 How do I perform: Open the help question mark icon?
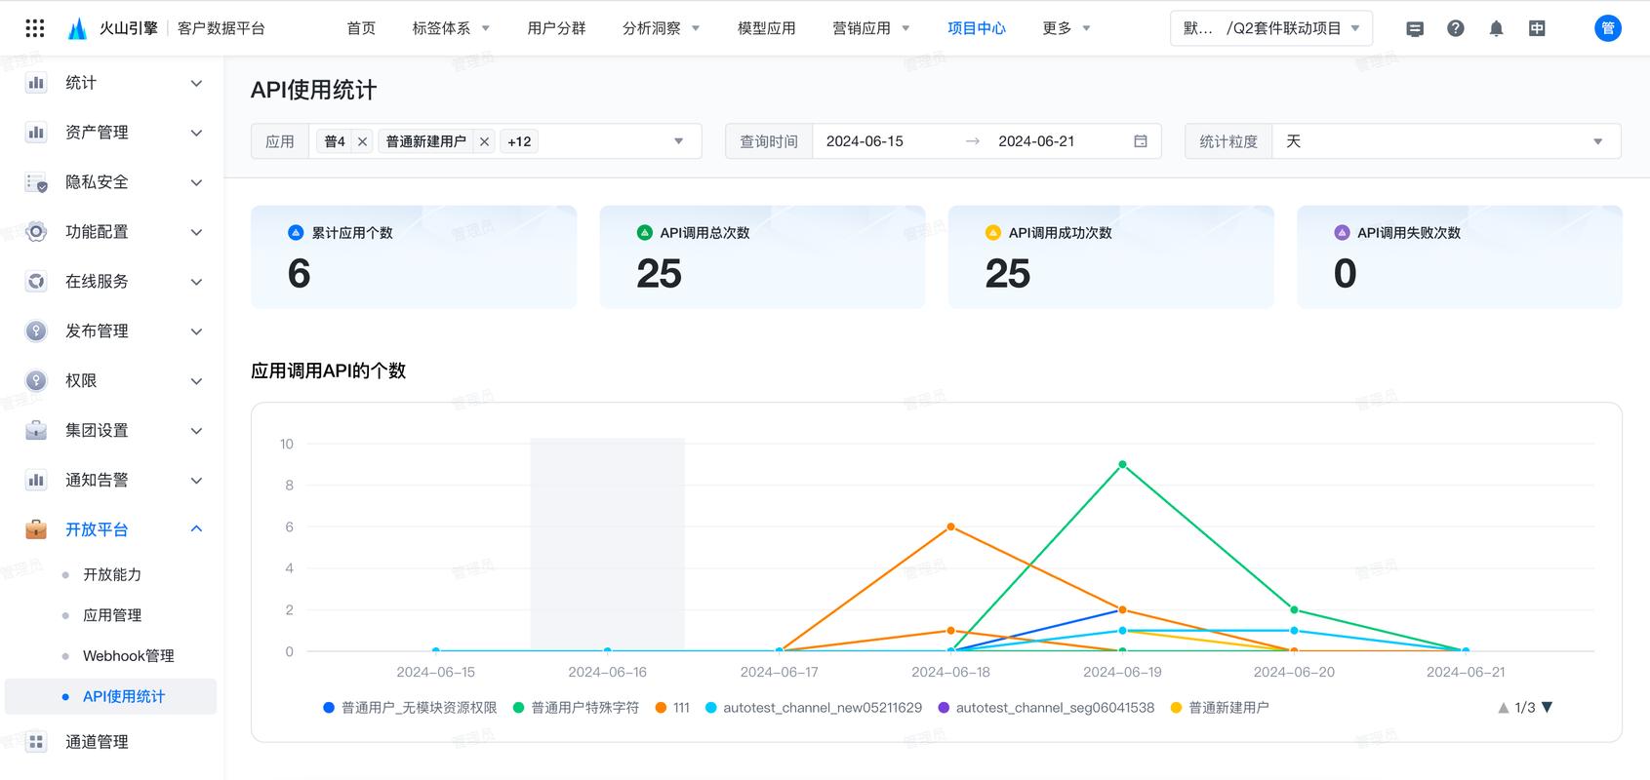pyautogui.click(x=1456, y=28)
